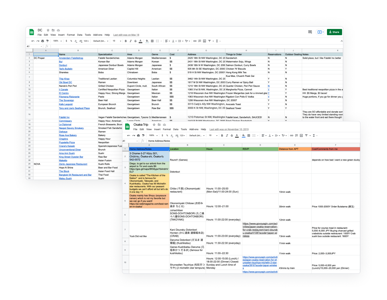Toggle italic in the DC toolbar
Viewport: 387px width, 300px height.
click(x=131, y=41)
